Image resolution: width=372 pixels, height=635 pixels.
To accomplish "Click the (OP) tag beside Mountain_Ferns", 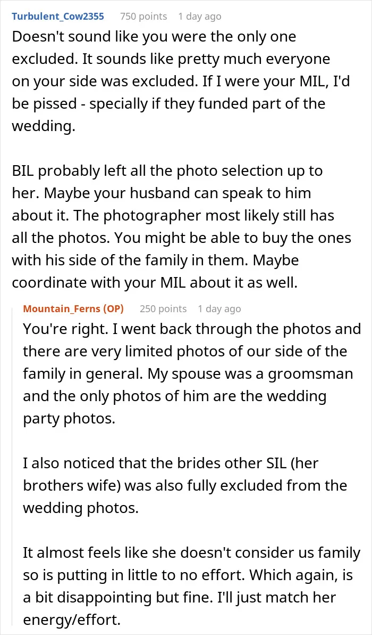I will click(113, 308).
